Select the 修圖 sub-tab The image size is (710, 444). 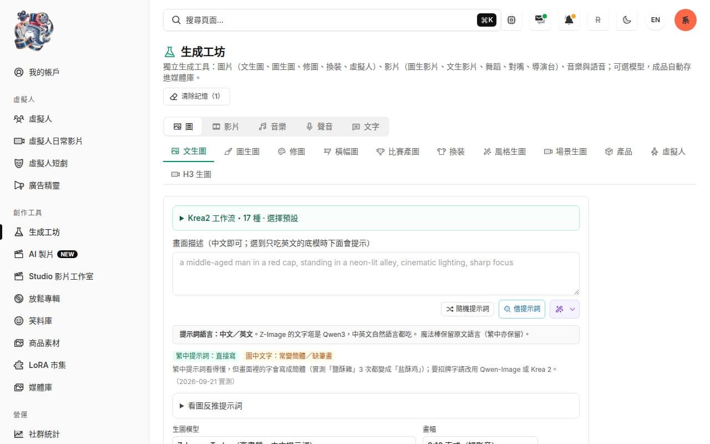[x=291, y=152]
